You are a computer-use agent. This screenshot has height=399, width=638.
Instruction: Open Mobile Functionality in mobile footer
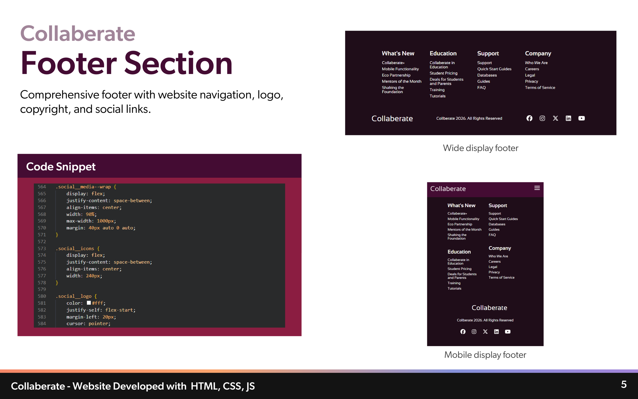click(x=463, y=219)
